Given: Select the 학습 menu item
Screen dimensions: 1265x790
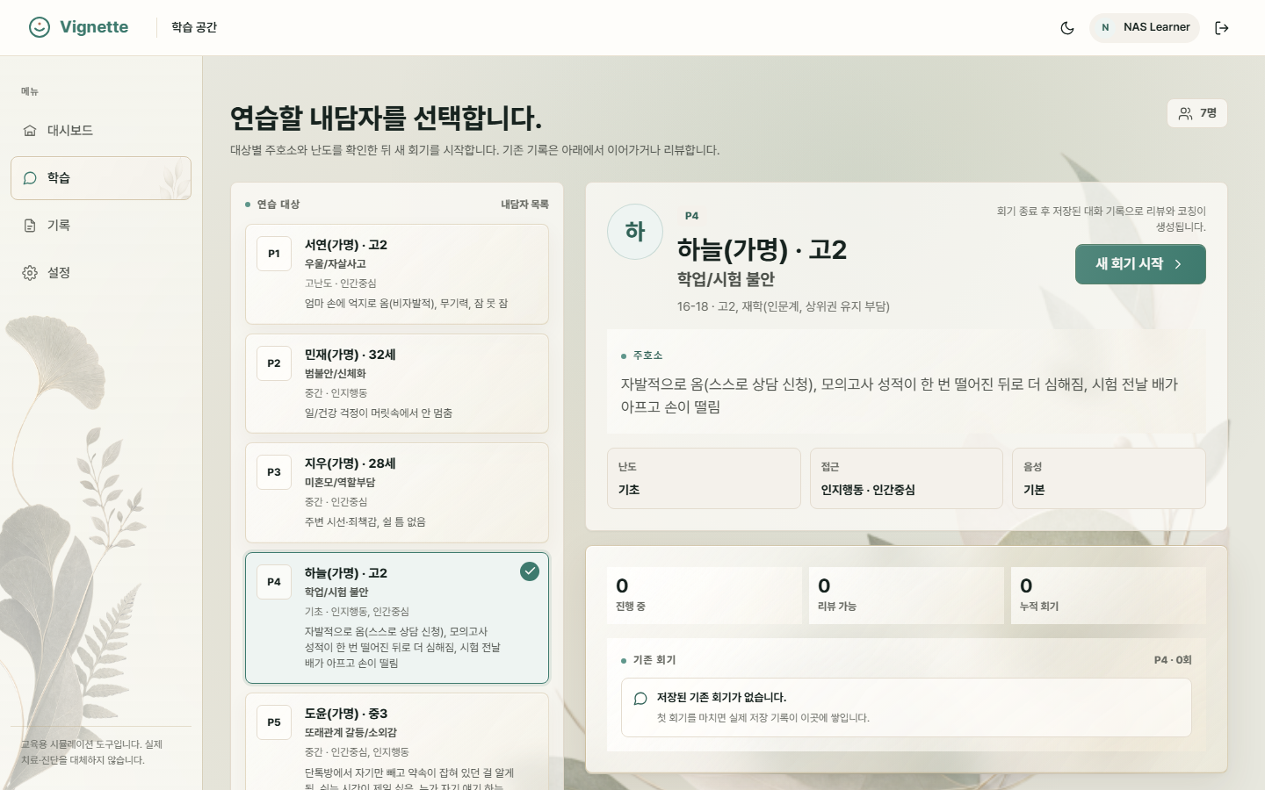Looking at the screenshot, I should pyautogui.click(x=101, y=178).
